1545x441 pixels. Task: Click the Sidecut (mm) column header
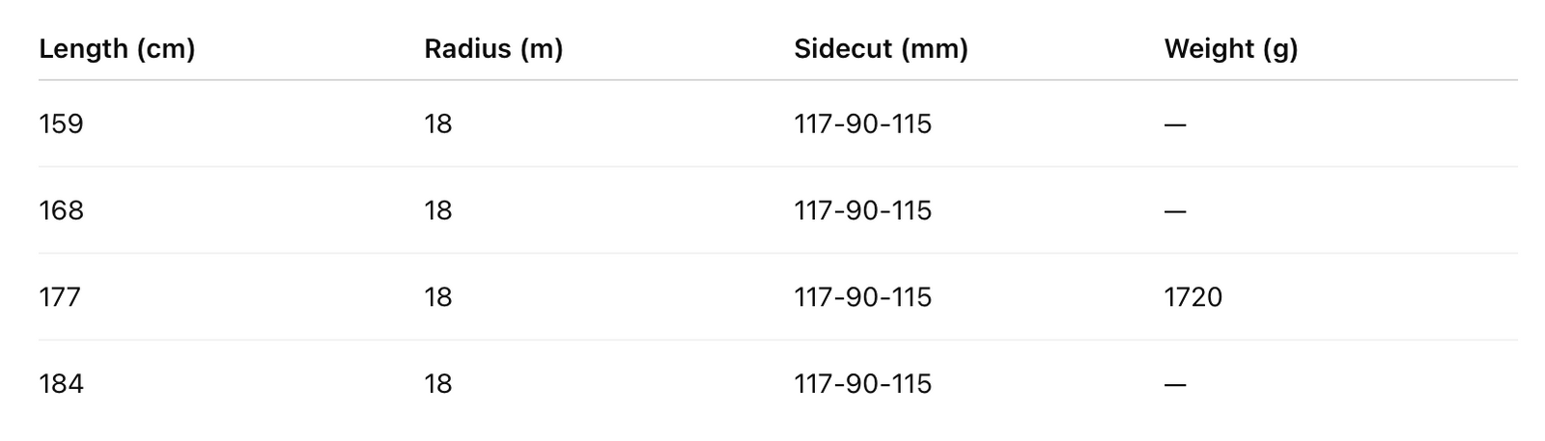(881, 48)
